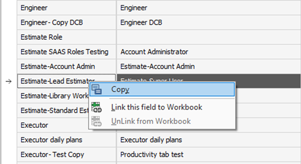Click the UnLink from Workbook icon

coord(97,121)
